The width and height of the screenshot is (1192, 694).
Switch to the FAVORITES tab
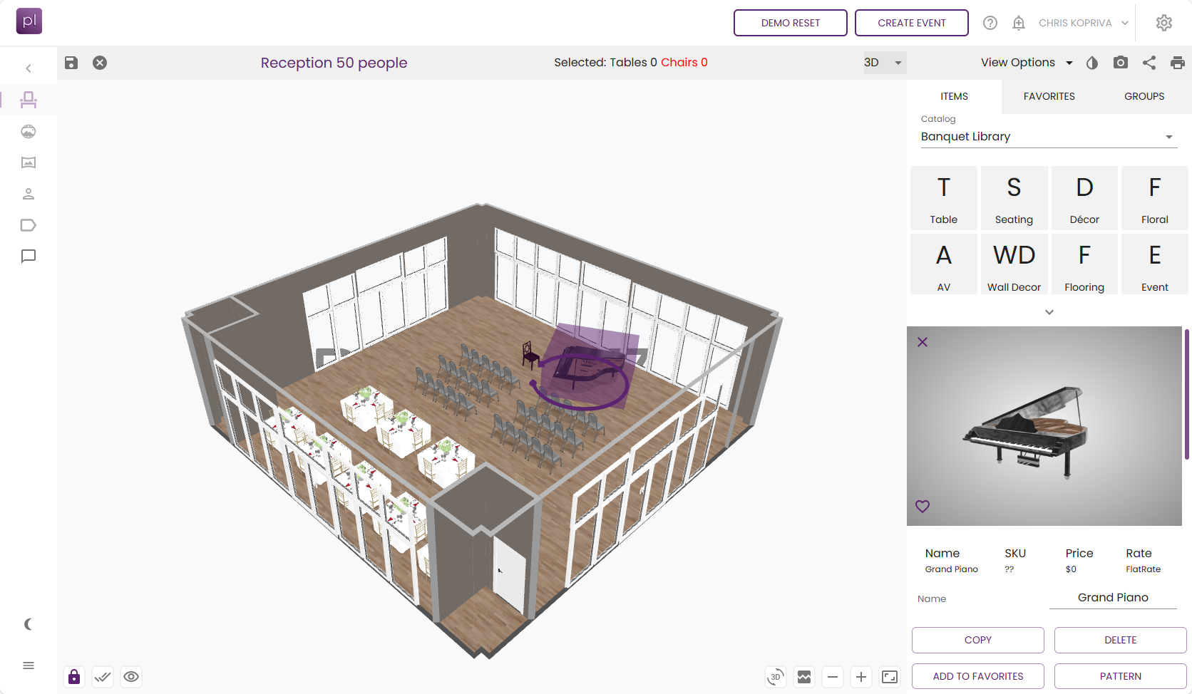pos(1049,96)
